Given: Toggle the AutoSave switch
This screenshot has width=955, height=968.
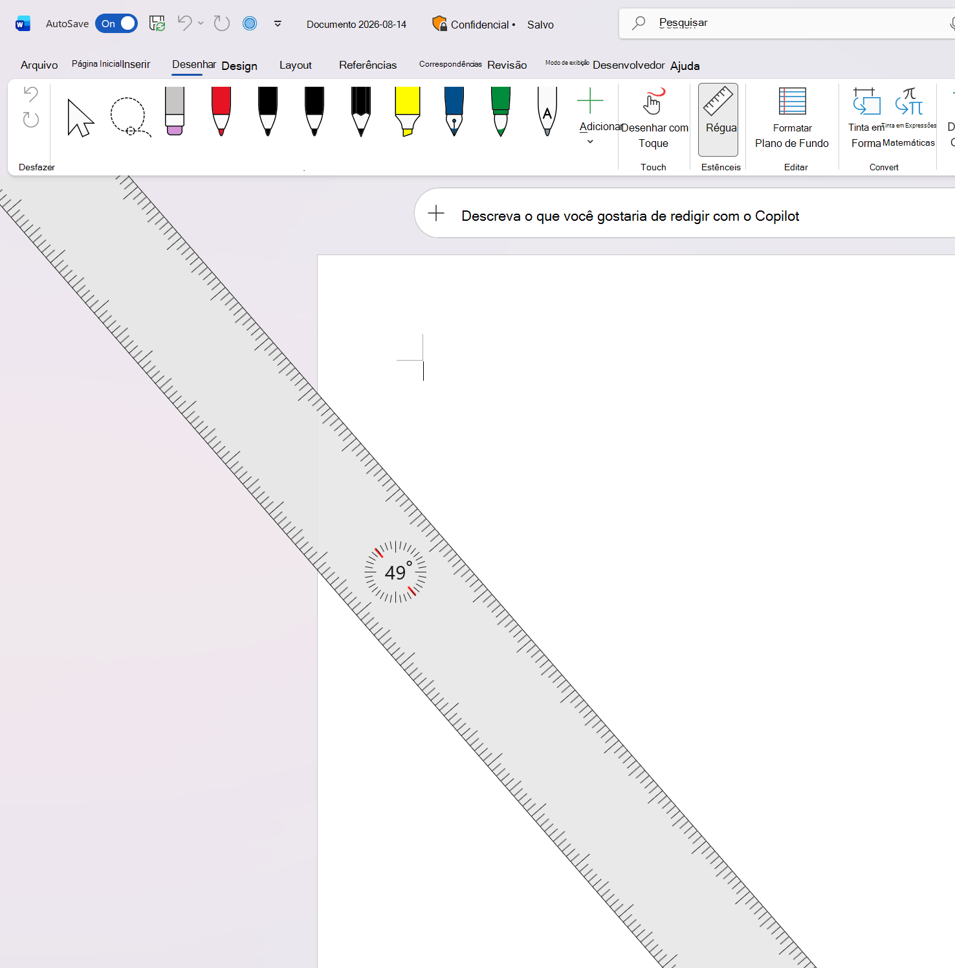Looking at the screenshot, I should (116, 24).
